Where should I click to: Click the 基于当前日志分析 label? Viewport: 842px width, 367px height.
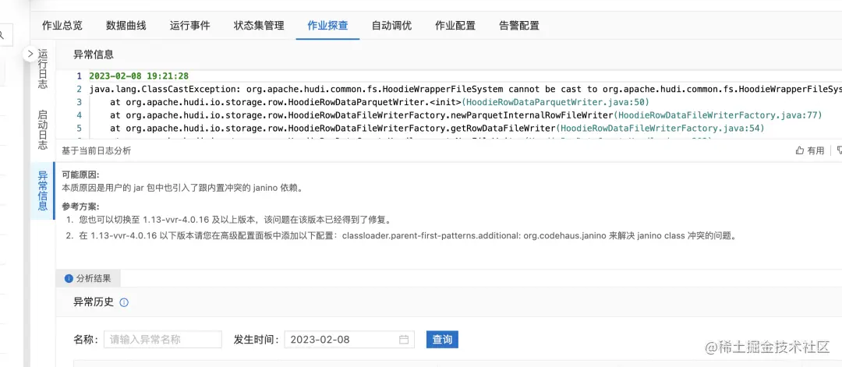tap(96, 150)
